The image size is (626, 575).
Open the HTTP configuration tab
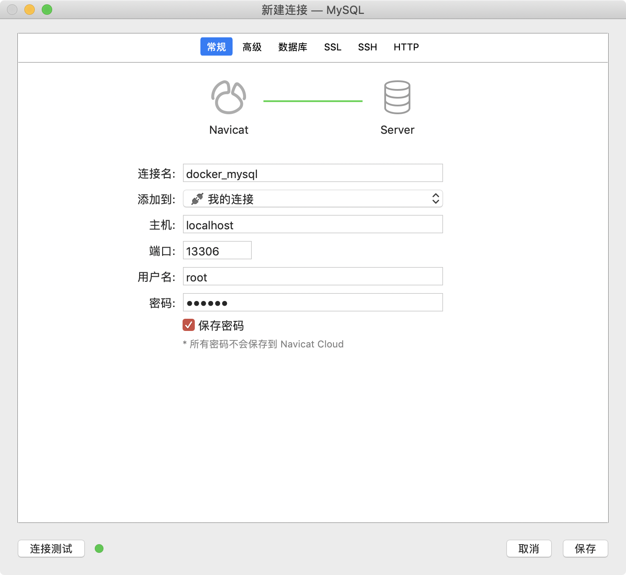coord(406,47)
